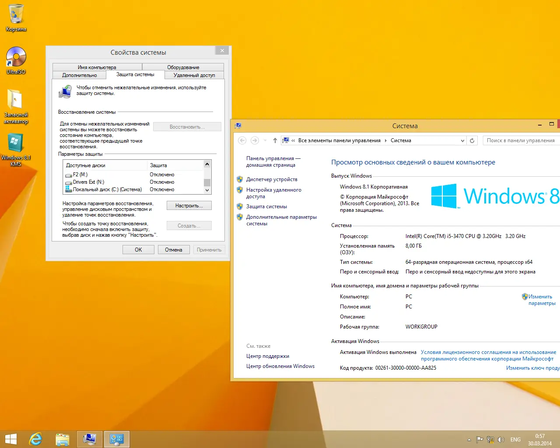The height and width of the screenshot is (448, 560).
Task: Launch the UltraISO desktop shortcut
Action: click(x=16, y=60)
